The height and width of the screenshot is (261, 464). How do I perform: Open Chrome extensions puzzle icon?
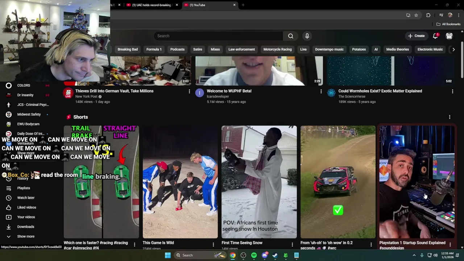(428, 15)
